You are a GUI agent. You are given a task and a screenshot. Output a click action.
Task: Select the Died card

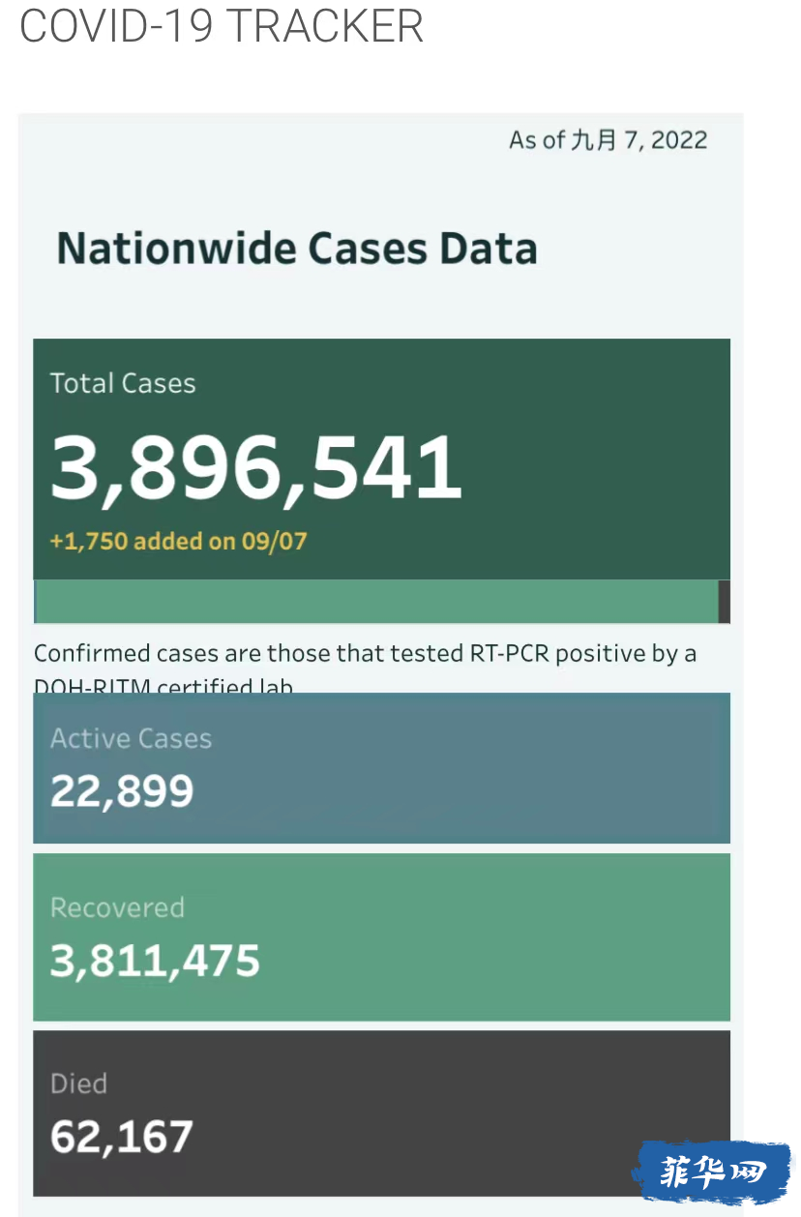tap(381, 1113)
